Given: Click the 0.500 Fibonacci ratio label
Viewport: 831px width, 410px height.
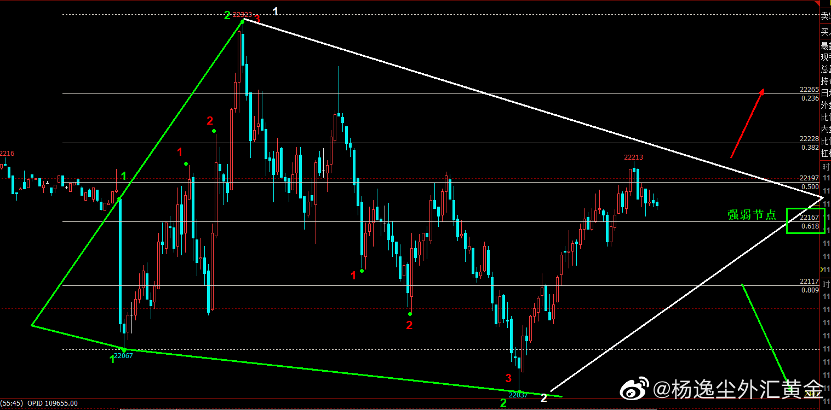Looking at the screenshot, I should 810,187.
